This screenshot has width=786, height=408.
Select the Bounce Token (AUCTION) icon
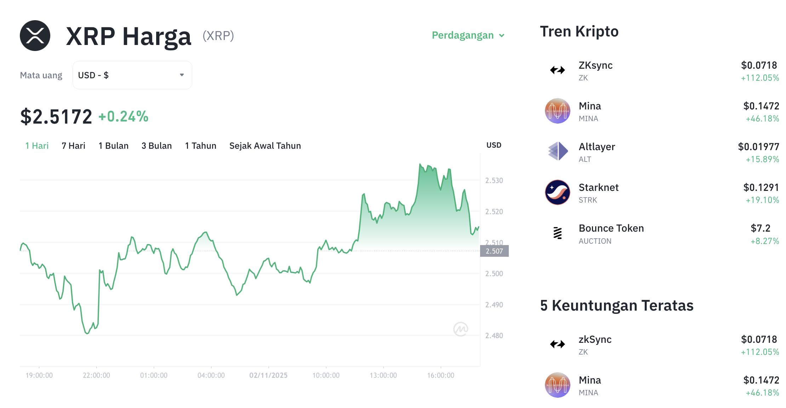tap(557, 233)
